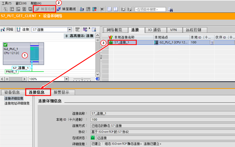235x147 pixels.
Task: Open the 帮助(H) menu
Action: [x=36, y=3]
